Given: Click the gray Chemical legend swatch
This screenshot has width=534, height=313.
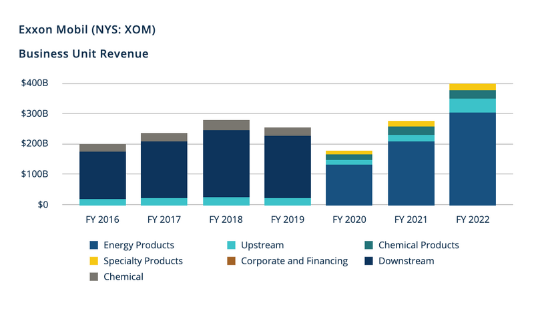Looking at the screenshot, I should click(x=93, y=276).
